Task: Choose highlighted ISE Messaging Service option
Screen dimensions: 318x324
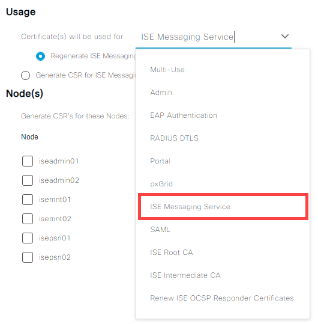Action: 223,207
